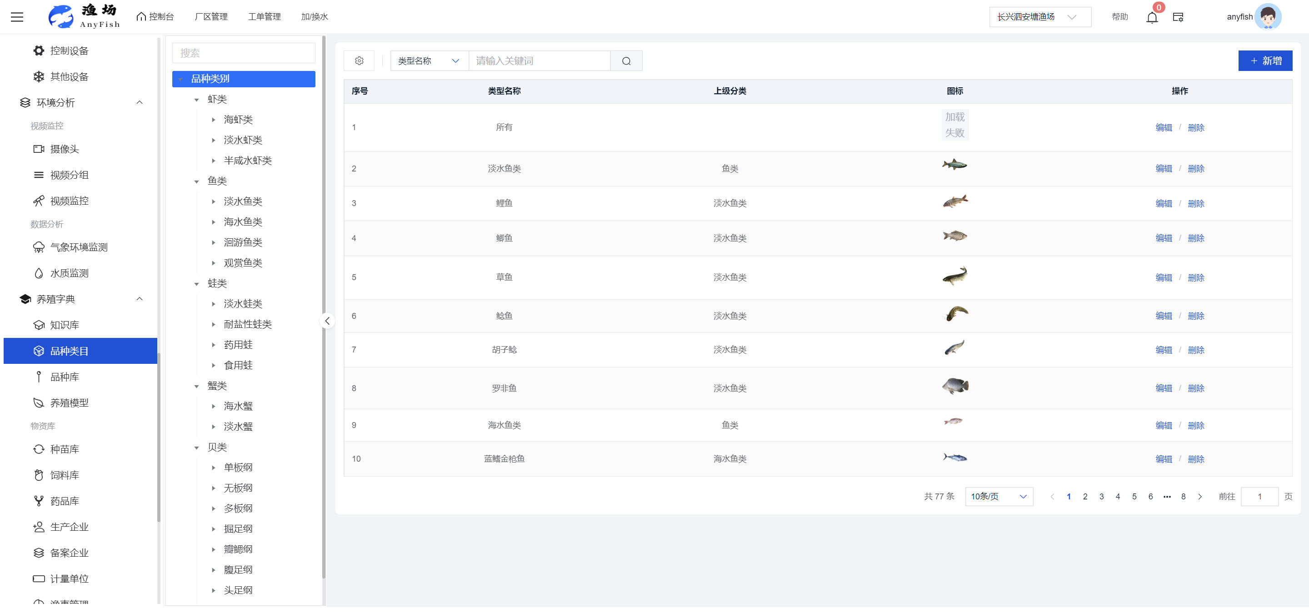Open the 厂区管理 top menu
The height and width of the screenshot is (614, 1309).
(211, 17)
